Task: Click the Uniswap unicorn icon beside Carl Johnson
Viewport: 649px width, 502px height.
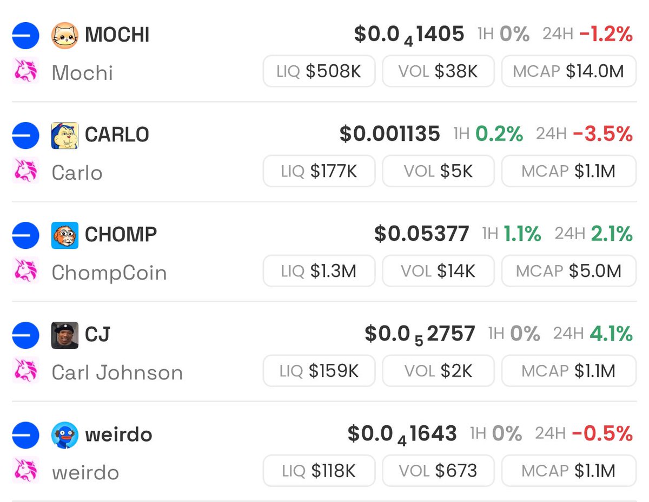Action: tap(25, 370)
